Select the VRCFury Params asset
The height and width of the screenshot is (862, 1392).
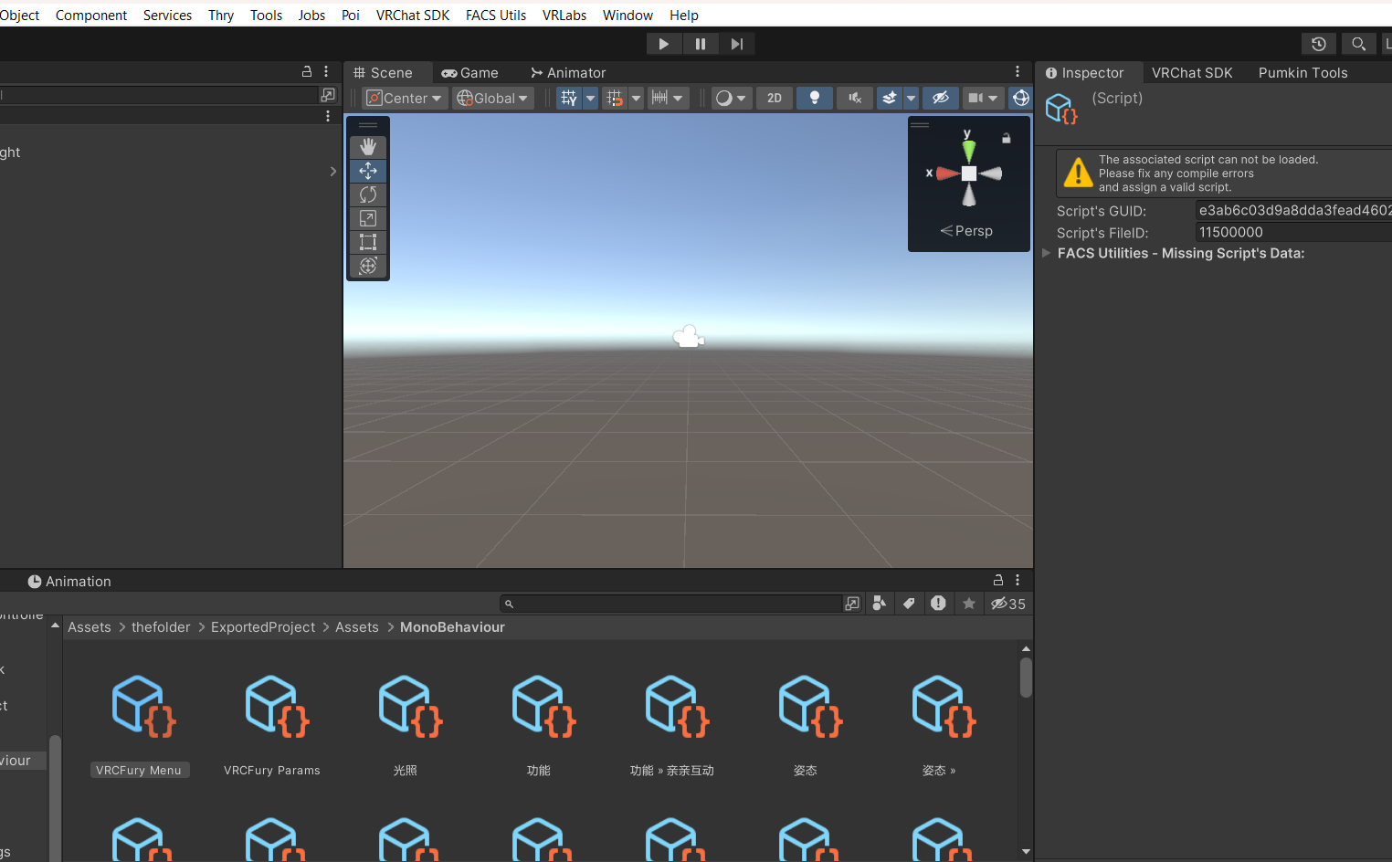[x=272, y=724]
